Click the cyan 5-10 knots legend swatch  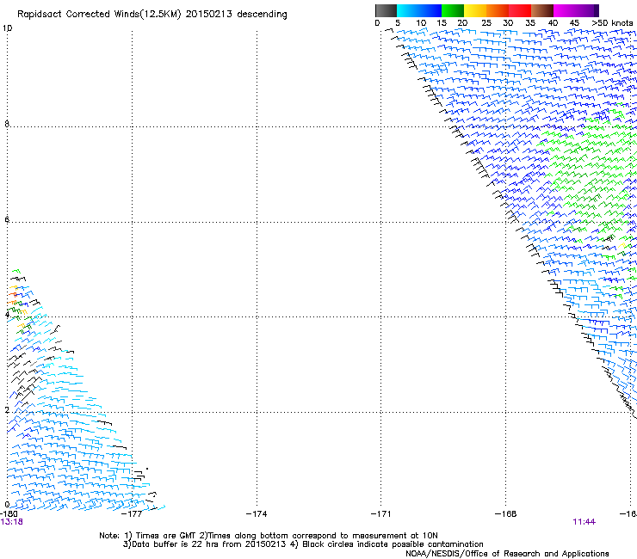(408, 10)
